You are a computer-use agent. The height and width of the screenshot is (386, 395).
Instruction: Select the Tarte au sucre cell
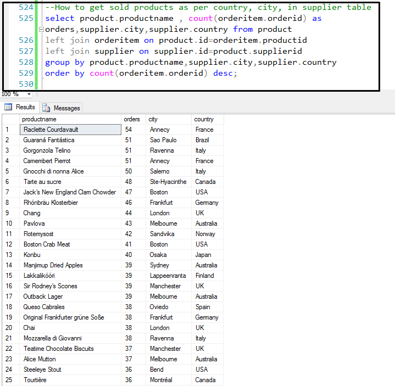click(70, 182)
